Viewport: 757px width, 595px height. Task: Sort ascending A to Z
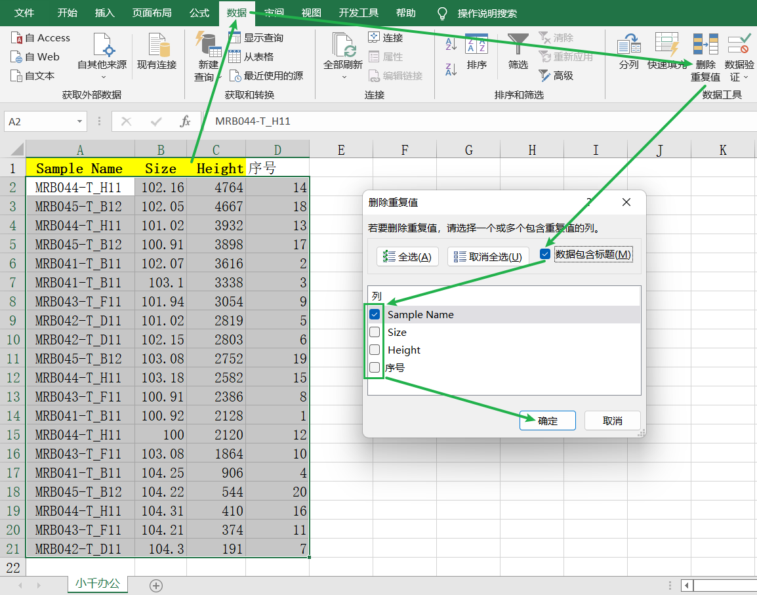point(451,44)
